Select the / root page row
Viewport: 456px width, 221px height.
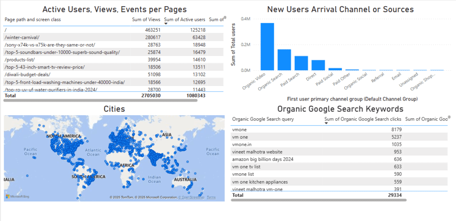pyautogui.click(x=114, y=30)
